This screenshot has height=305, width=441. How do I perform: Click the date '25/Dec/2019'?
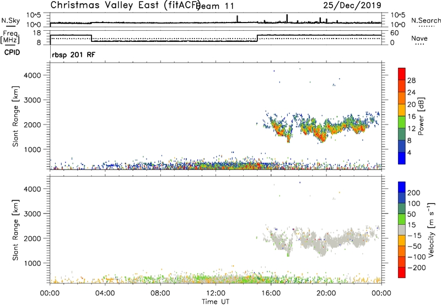click(352, 6)
